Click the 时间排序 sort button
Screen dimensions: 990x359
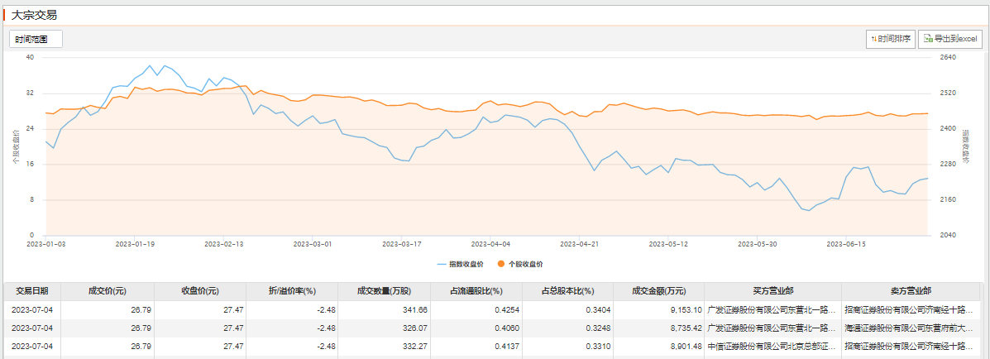click(891, 39)
